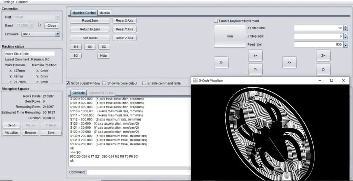Click the GC:G0 G54 parser state line
Image resolution: width=353 pixels, height=181 pixels.
click(104, 156)
